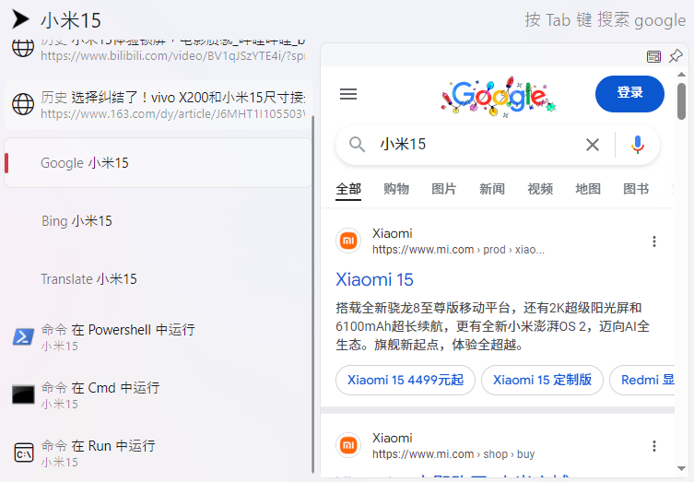Select 在 Run 中运行 entry
694x482 pixels.
tap(158, 453)
